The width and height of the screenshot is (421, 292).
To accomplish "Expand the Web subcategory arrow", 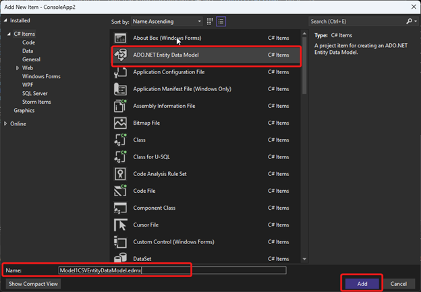I will 18,68.
